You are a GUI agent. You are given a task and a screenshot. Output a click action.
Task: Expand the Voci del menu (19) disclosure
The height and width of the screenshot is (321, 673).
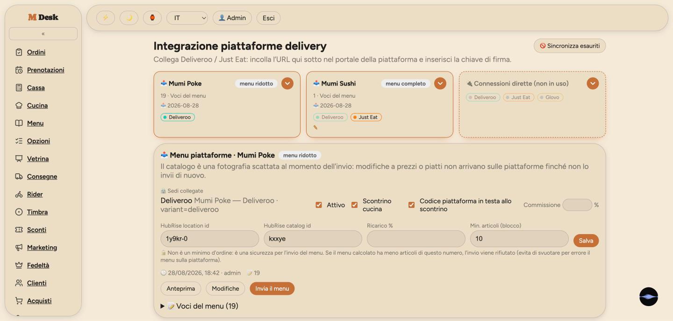pos(200,306)
